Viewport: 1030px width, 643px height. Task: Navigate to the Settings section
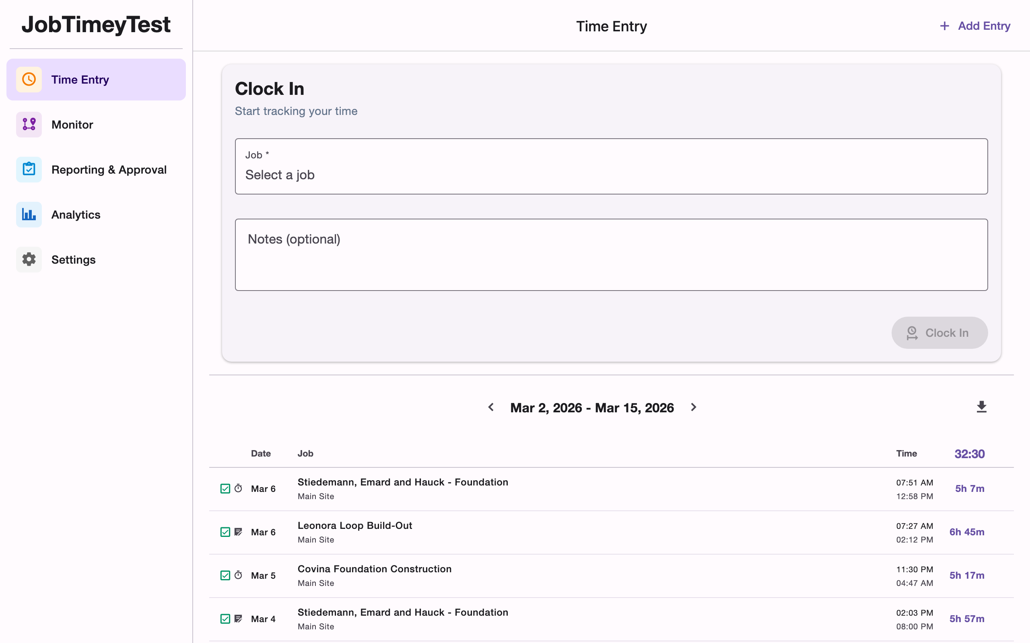point(73,260)
